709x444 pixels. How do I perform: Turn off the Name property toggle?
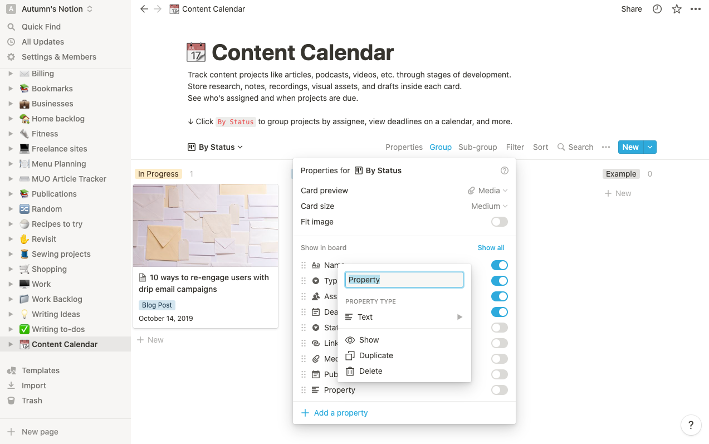[x=499, y=265]
